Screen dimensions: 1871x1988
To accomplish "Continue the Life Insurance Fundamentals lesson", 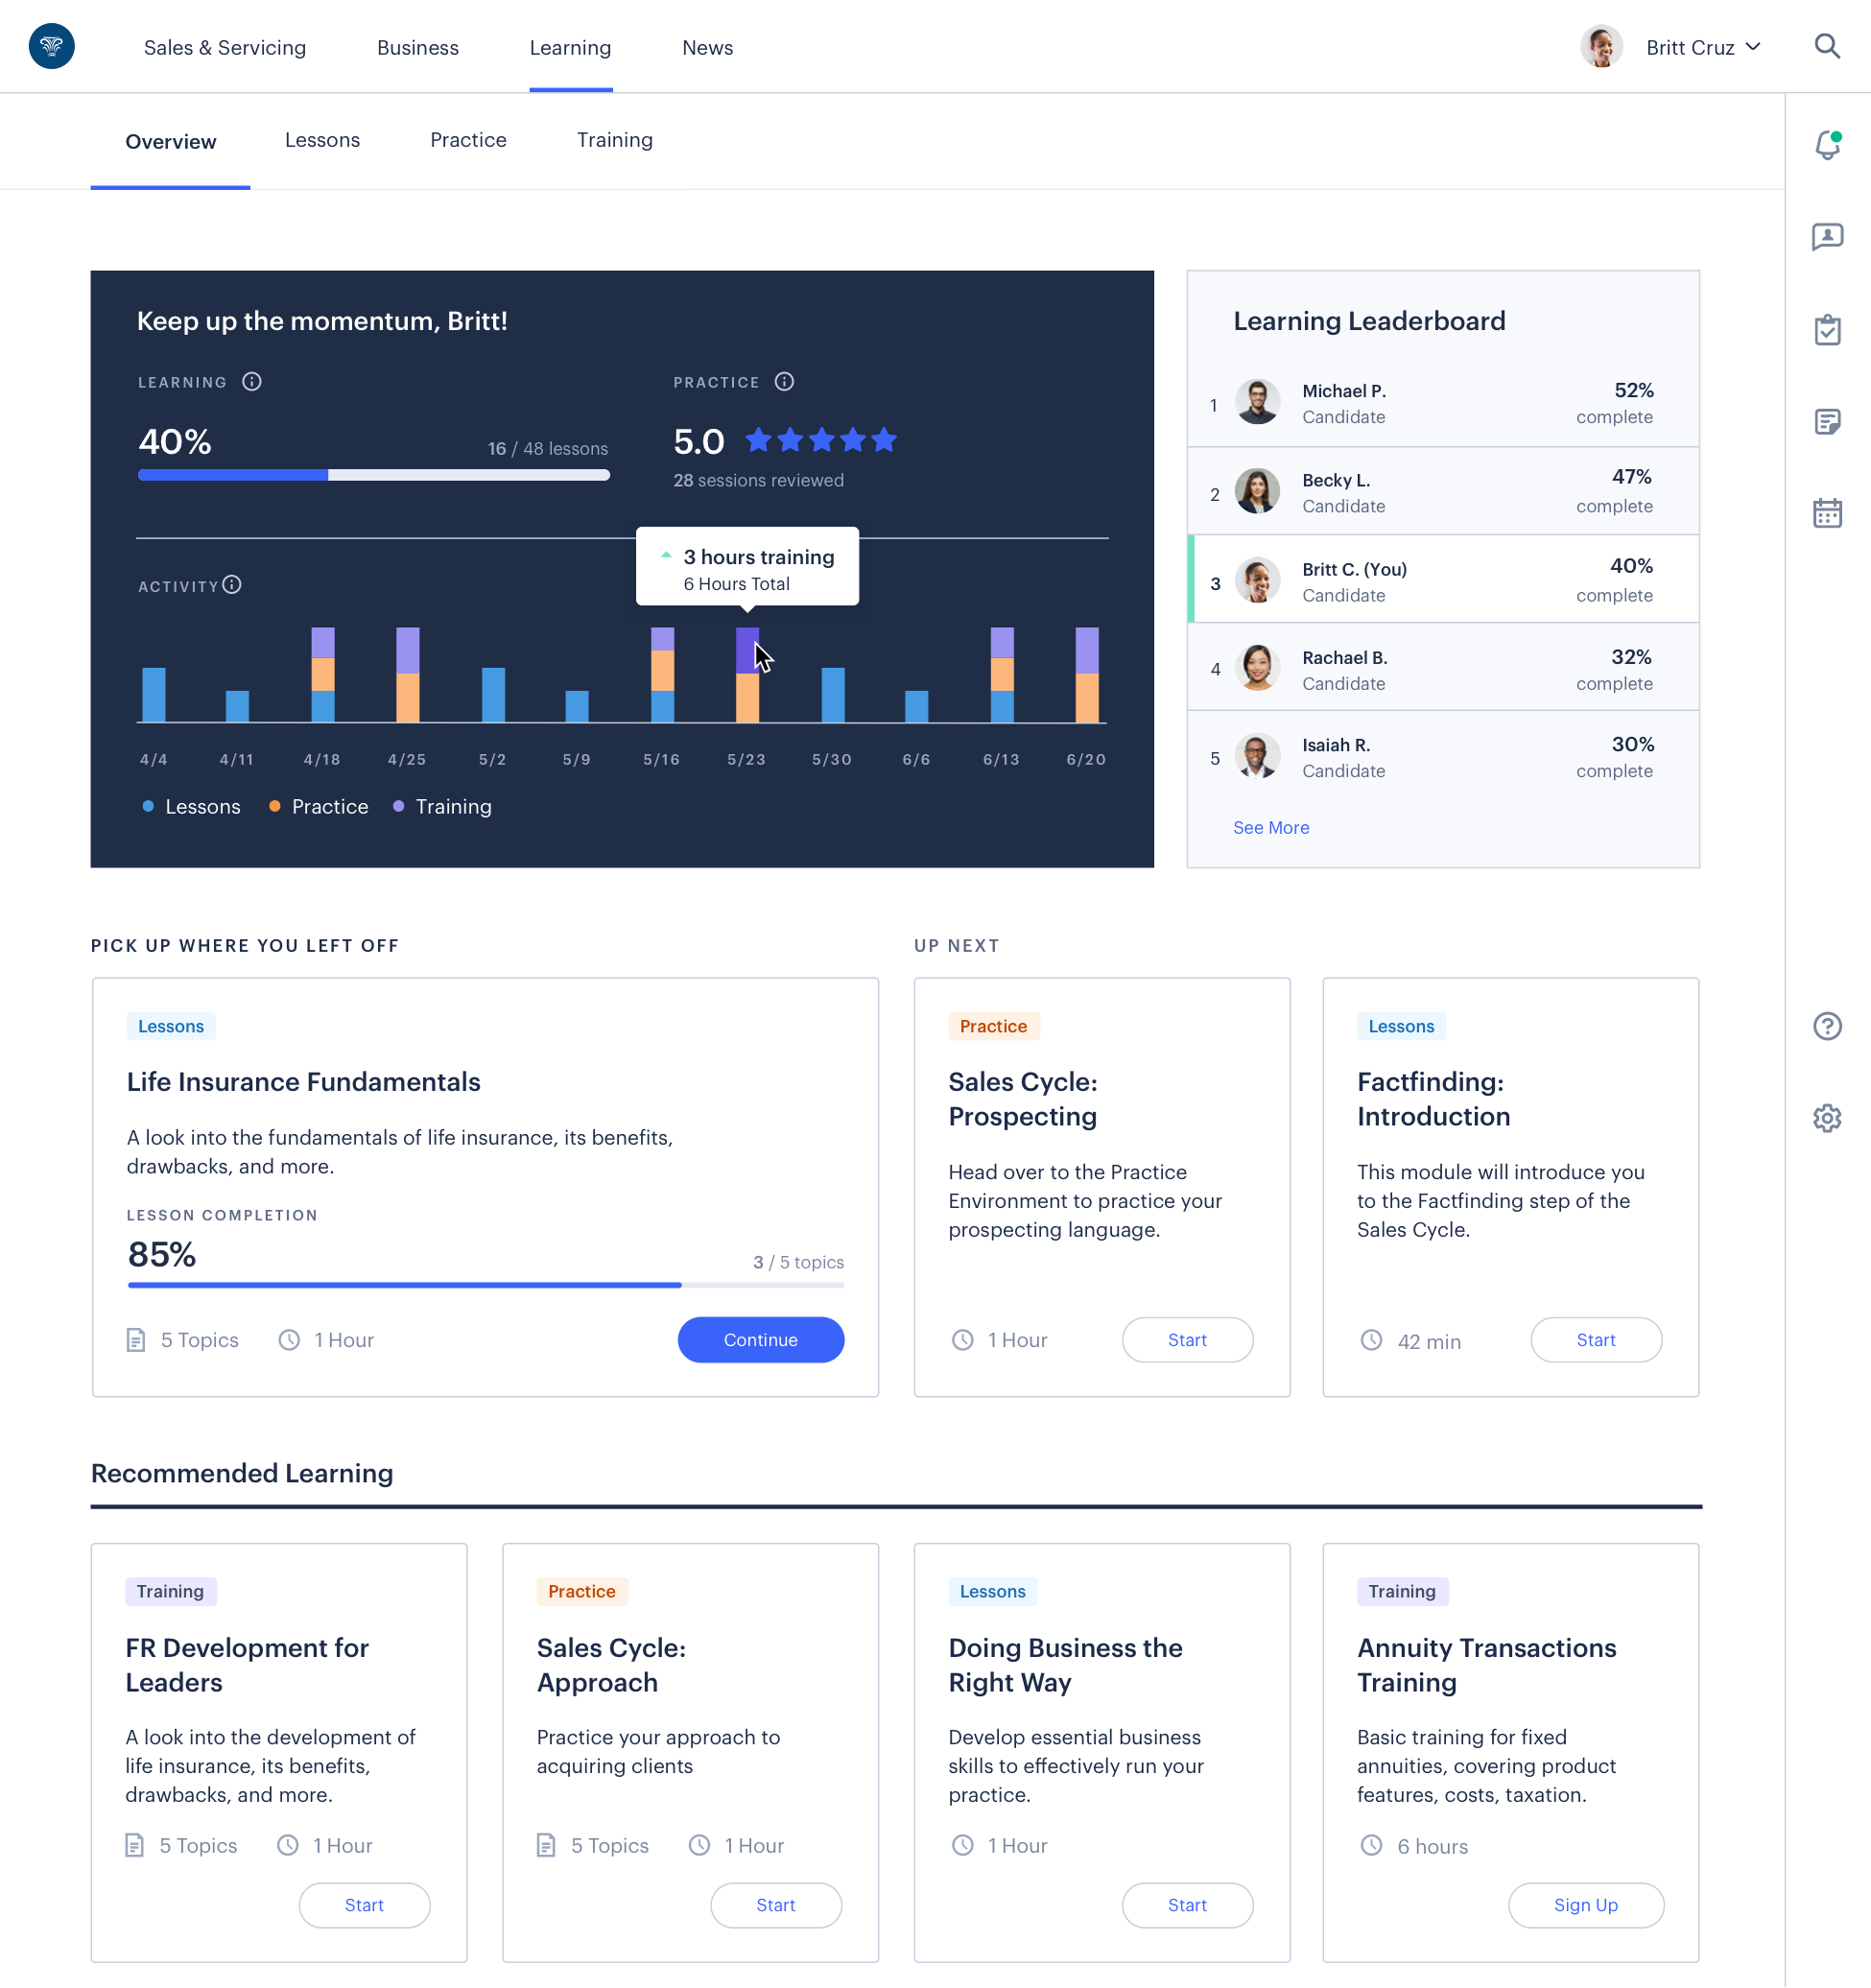I will coord(760,1339).
